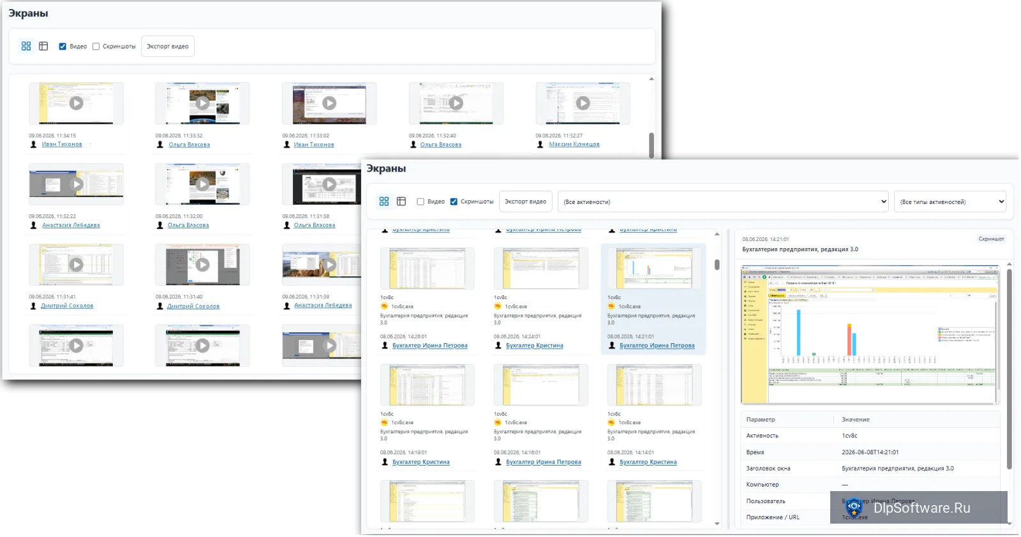This screenshot has width=1021, height=537.
Task: Open Бухгалтер Ирина Петрова link on the 14:26:01 card
Action: [x=430, y=346]
